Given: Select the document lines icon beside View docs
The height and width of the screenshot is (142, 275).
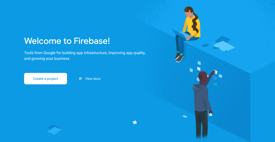Looking at the screenshot, I should (80, 79).
